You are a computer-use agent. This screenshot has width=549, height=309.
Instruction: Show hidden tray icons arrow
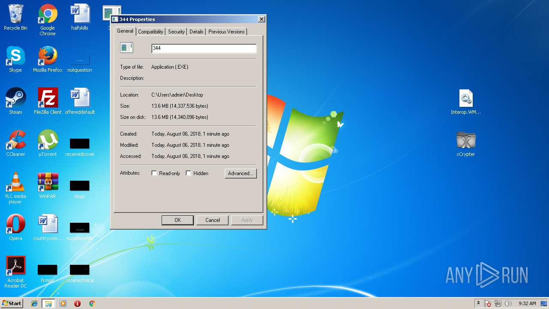click(x=478, y=303)
